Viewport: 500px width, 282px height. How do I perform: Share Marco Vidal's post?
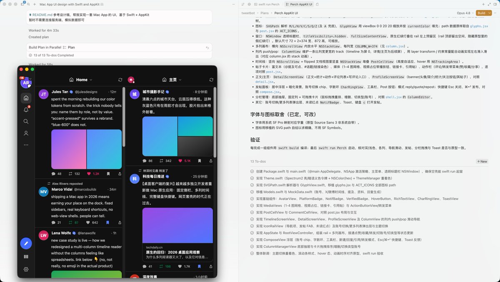pos(120,222)
